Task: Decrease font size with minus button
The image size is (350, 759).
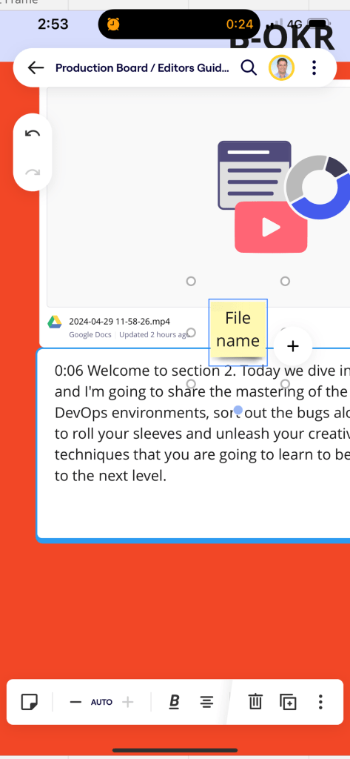Action: 76,702
